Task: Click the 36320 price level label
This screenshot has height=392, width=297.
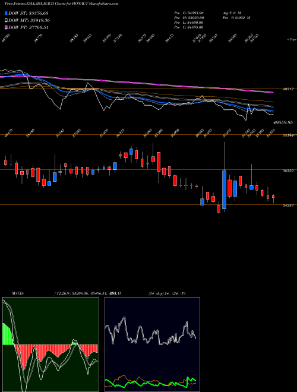Action: pos(288,170)
